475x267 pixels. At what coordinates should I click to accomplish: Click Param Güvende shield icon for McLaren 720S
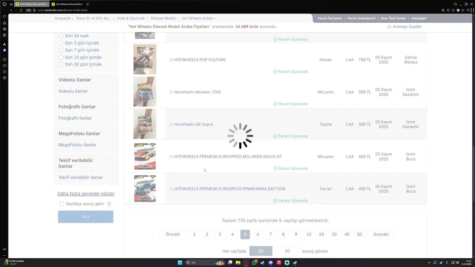(x=275, y=104)
